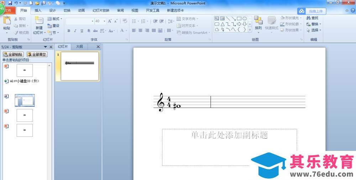Toggle Align Text Right
The image size is (356, 180).
tap(147, 30)
